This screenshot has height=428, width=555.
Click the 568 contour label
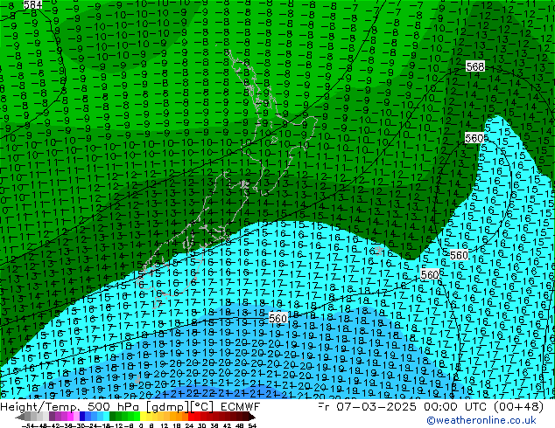(475, 66)
